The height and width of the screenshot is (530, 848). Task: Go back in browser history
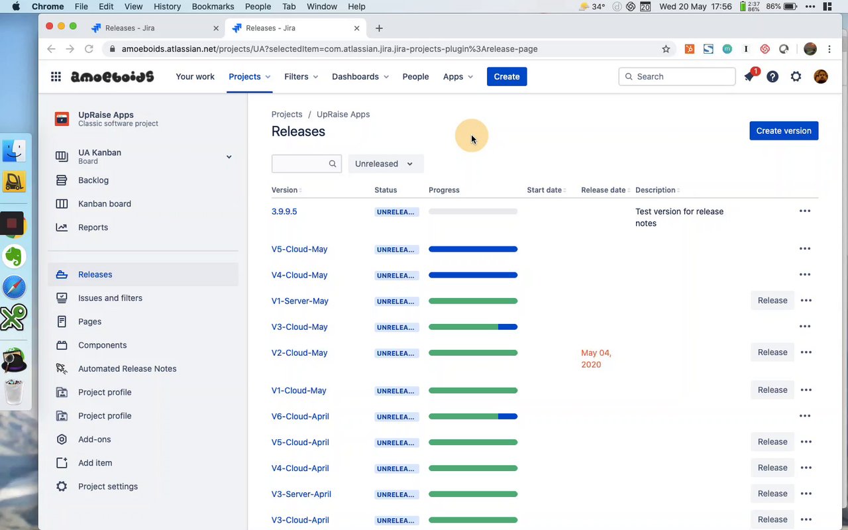(51, 49)
